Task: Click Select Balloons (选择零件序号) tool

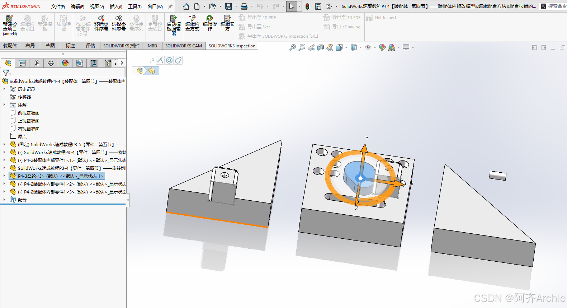Action: [119, 23]
